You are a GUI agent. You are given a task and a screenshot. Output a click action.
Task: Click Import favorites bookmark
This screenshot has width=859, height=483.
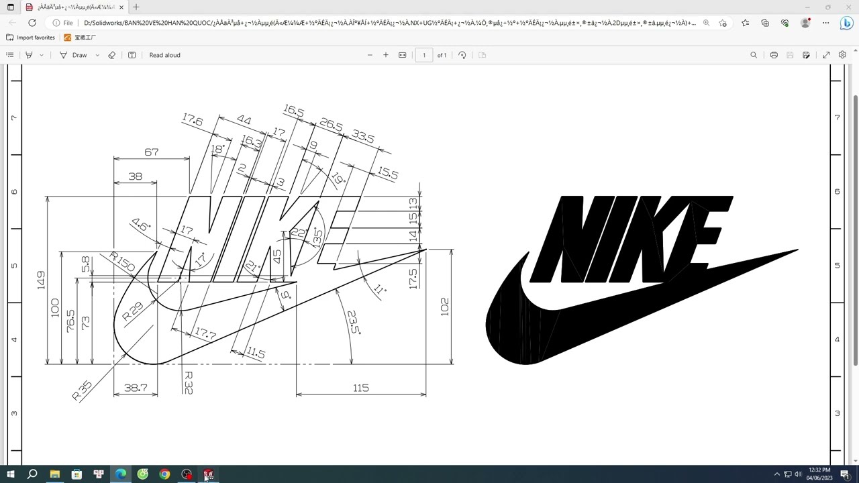pyautogui.click(x=30, y=38)
